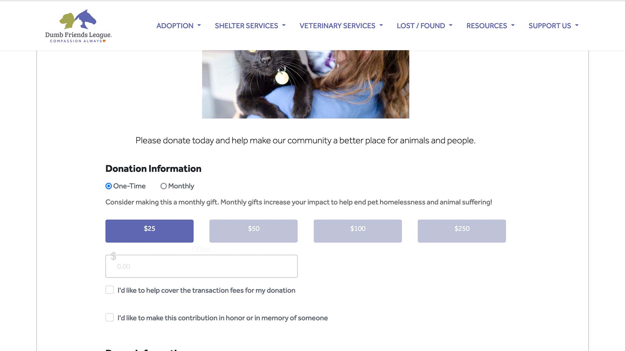
Task: Open the Adoption menu
Action: pos(178,26)
